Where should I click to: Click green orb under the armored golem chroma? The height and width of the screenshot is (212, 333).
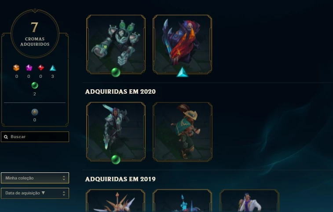click(116, 72)
